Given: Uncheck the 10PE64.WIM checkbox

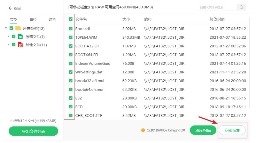Looking at the screenshot, I should pyautogui.click(x=71, y=37).
